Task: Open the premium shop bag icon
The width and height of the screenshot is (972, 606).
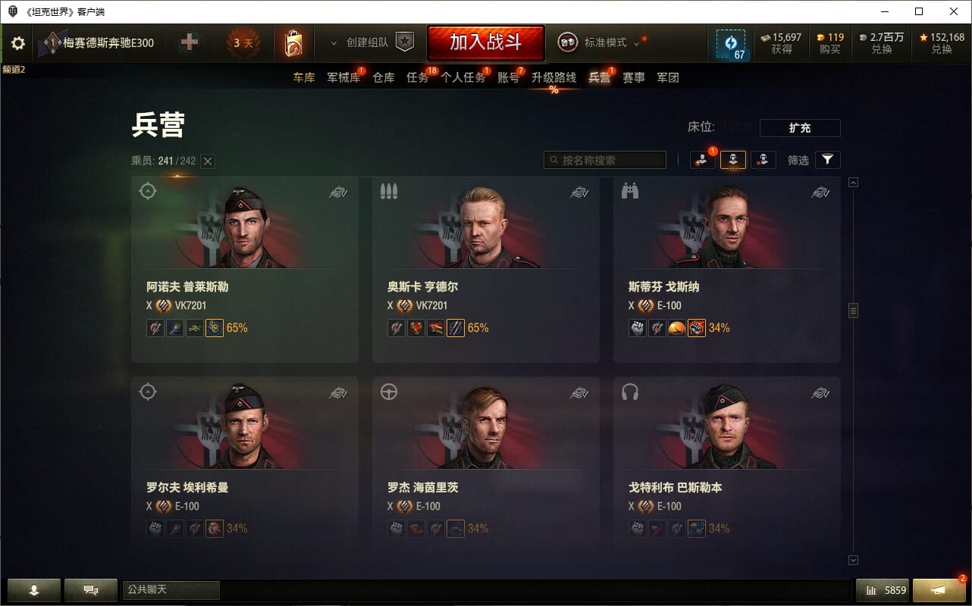Action: 293,43
